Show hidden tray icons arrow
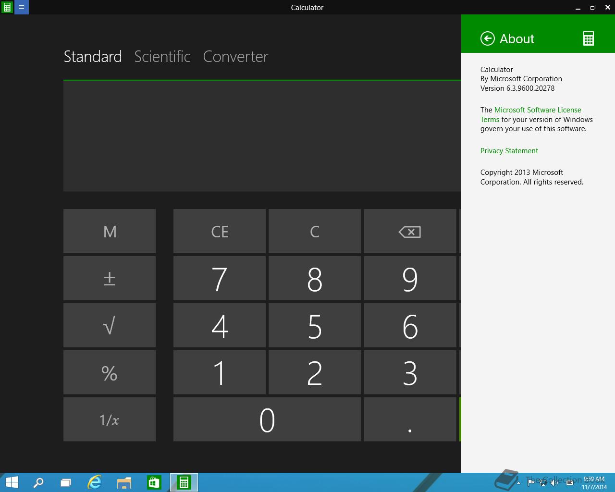Viewport: 615px width, 492px height. pos(518,482)
